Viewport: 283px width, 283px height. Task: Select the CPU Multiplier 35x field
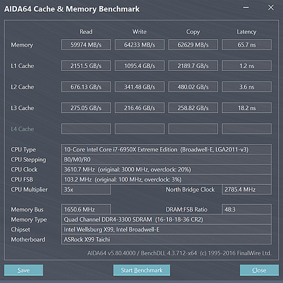click(x=86, y=189)
